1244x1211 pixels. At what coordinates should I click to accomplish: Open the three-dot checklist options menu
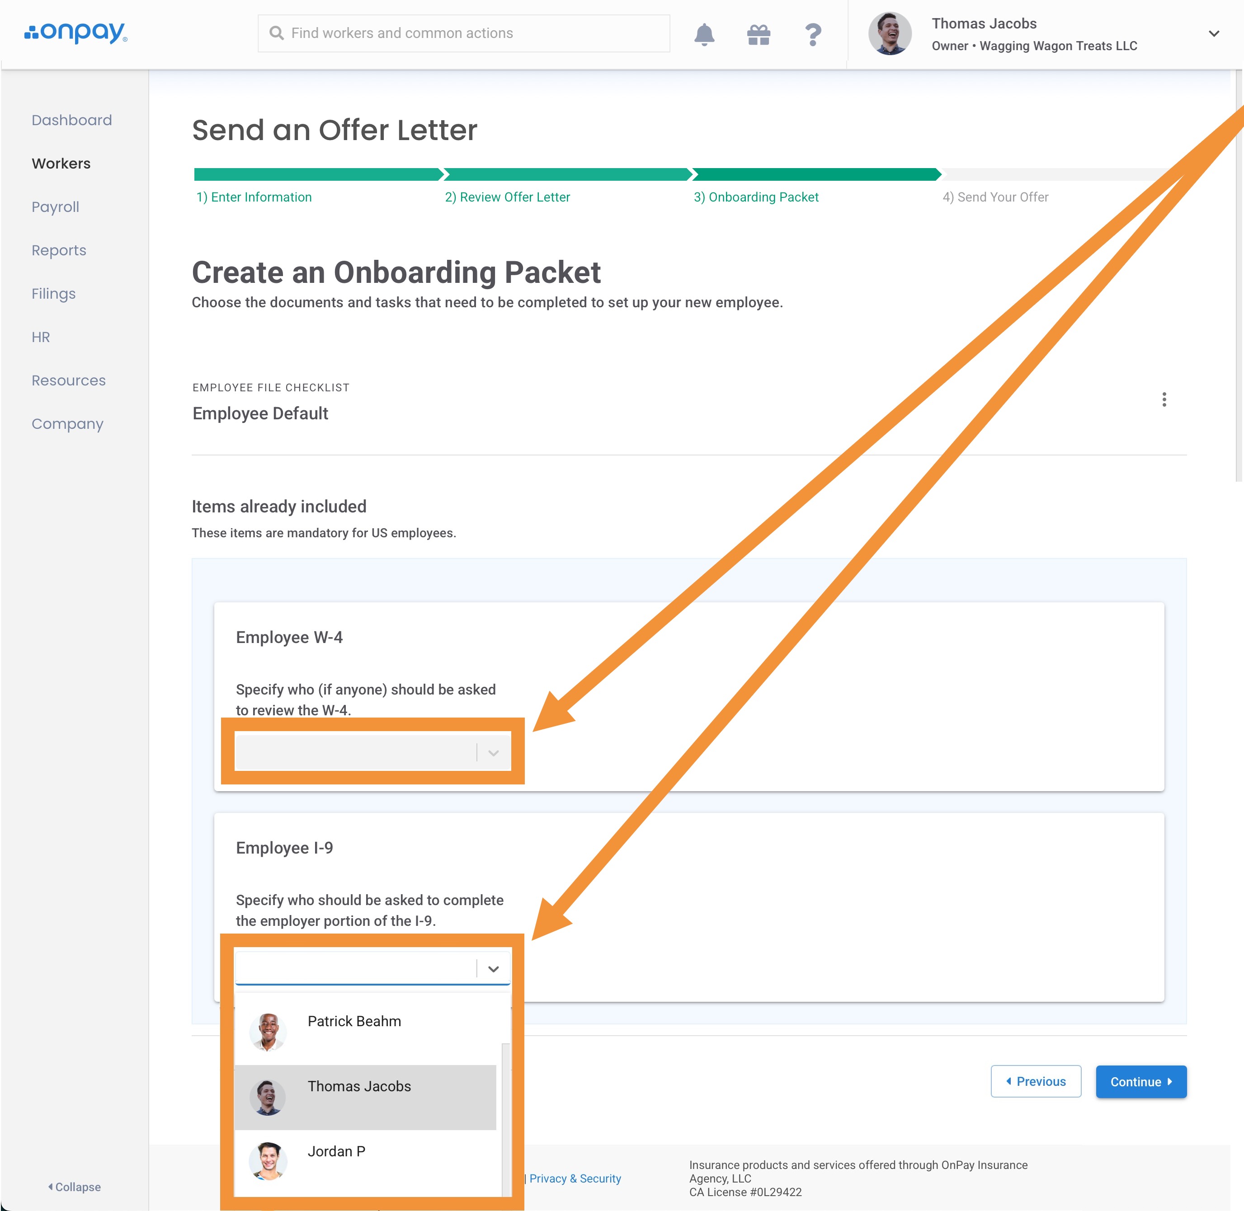pyautogui.click(x=1164, y=399)
